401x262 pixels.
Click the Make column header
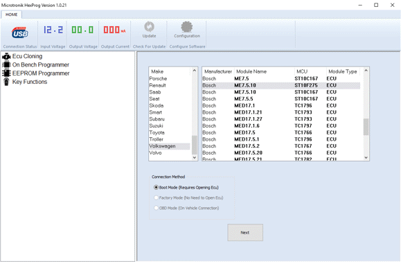[x=170, y=71]
